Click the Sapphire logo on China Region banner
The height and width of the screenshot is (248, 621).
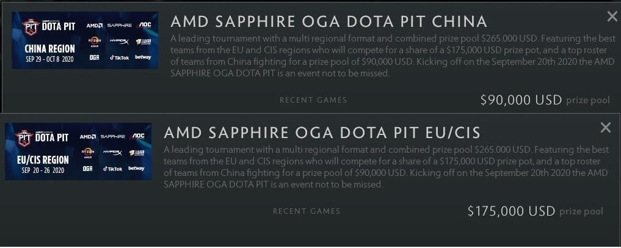(119, 26)
